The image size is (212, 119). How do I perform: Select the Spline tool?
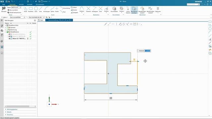pyautogui.click(x=52, y=10)
